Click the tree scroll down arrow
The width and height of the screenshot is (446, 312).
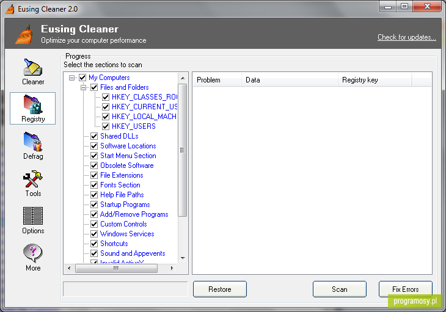point(183,258)
